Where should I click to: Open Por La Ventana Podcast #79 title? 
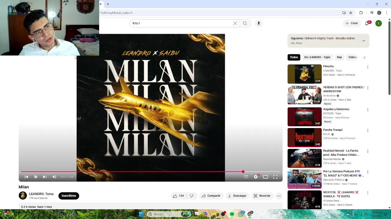point(343,173)
